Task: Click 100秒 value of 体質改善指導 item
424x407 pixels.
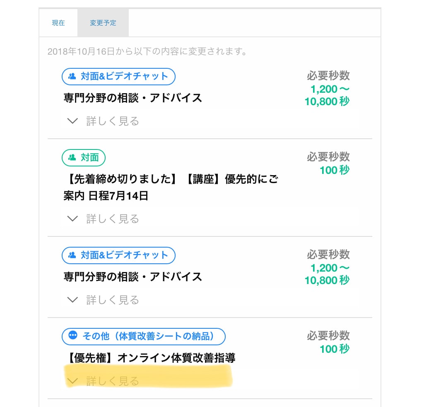Action: (x=335, y=349)
